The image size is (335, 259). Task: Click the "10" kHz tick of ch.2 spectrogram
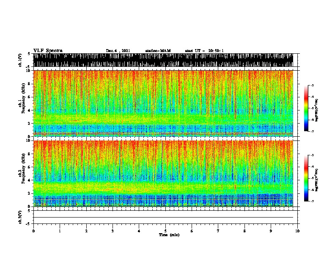(29, 141)
